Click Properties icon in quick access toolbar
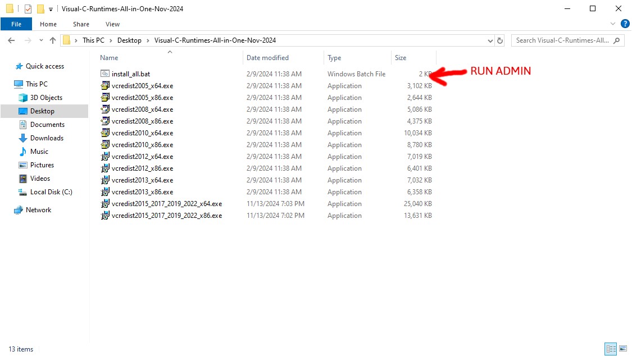The width and height of the screenshot is (632, 356). pyautogui.click(x=28, y=9)
